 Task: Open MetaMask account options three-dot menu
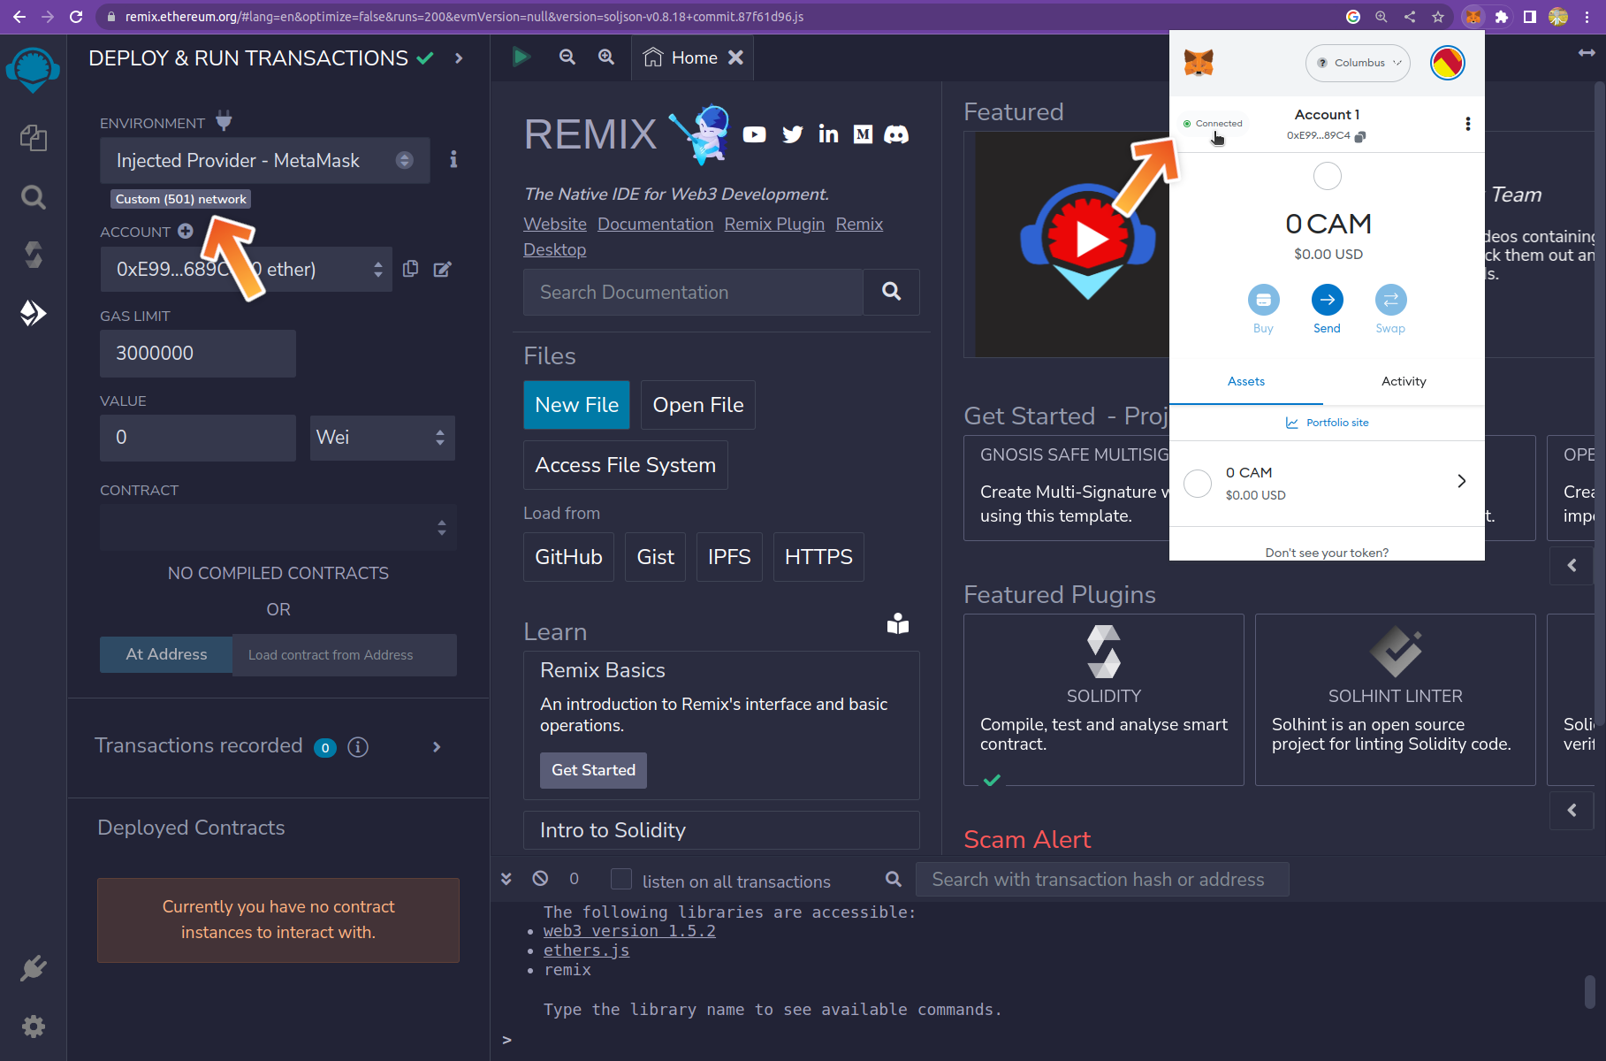click(x=1467, y=124)
